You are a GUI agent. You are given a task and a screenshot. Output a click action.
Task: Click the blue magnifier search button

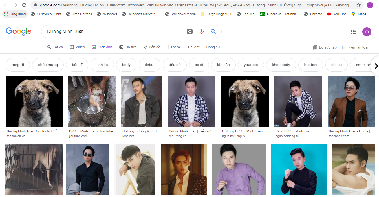(213, 31)
